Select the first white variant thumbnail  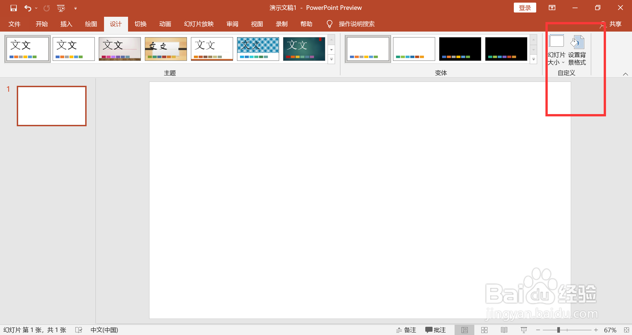[x=368, y=49]
